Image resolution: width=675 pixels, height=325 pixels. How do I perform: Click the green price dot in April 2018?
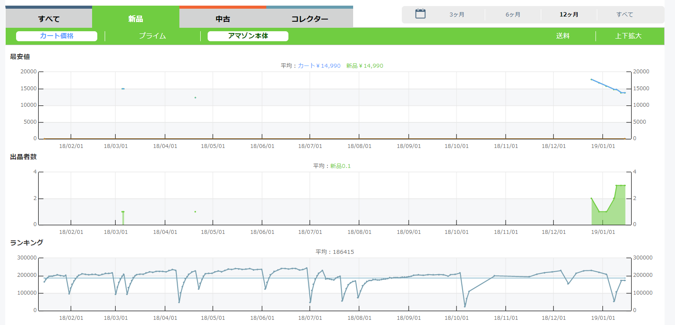point(195,98)
